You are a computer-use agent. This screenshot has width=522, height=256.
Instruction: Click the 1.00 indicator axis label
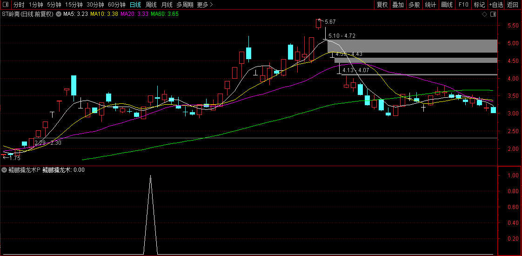514,175
